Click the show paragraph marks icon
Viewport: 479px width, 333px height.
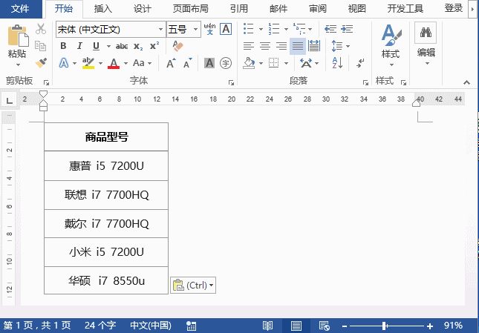pyautogui.click(x=360, y=63)
